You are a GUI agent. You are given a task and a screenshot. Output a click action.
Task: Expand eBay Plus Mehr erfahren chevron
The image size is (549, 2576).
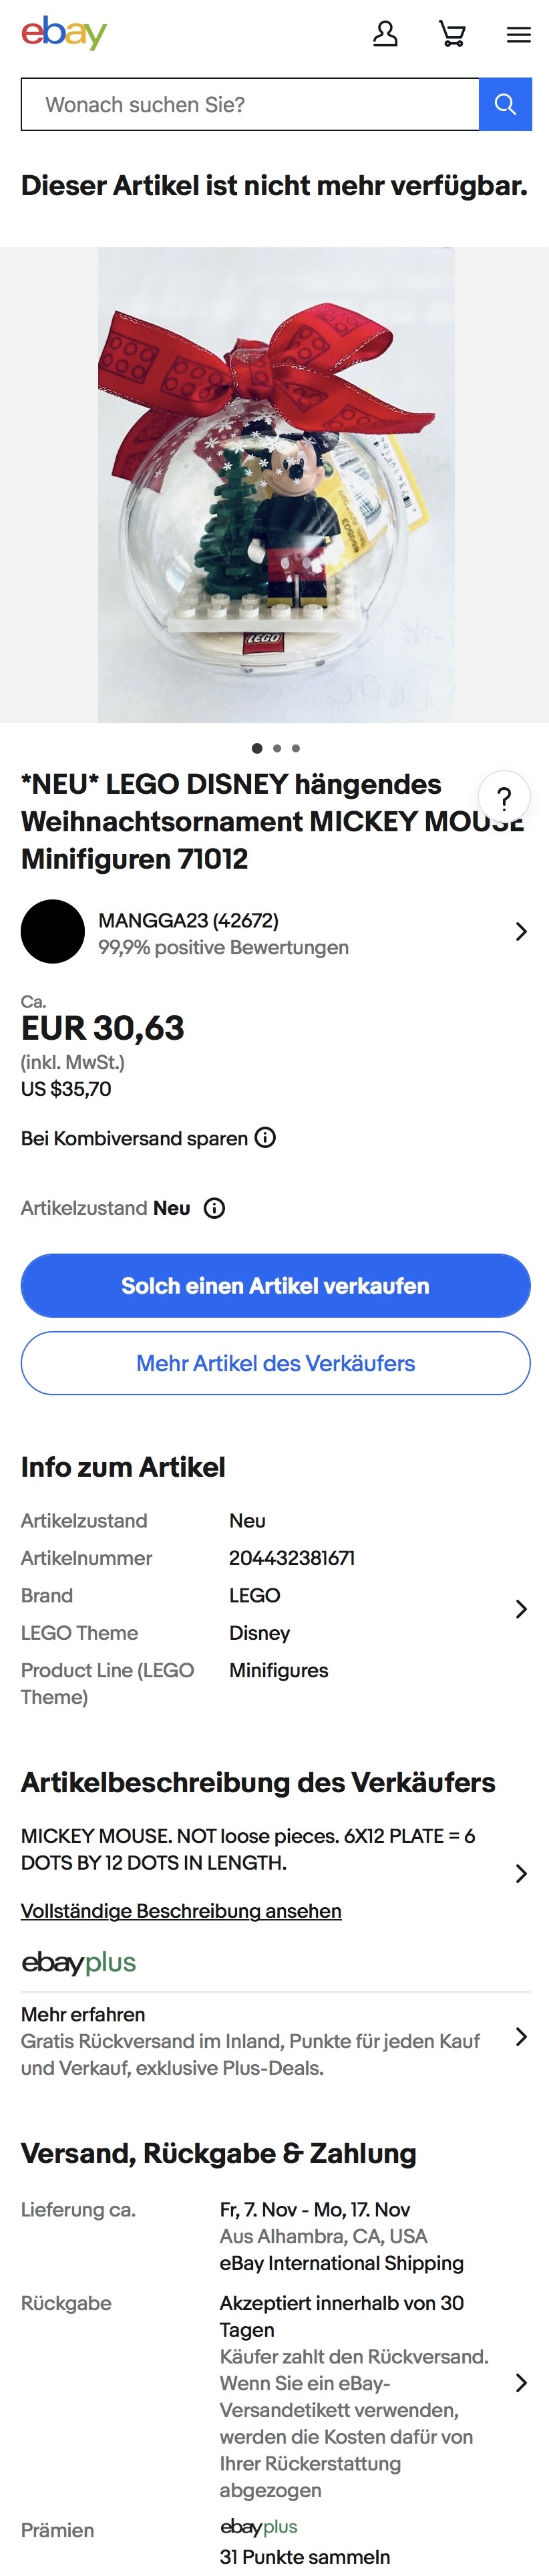point(520,2036)
